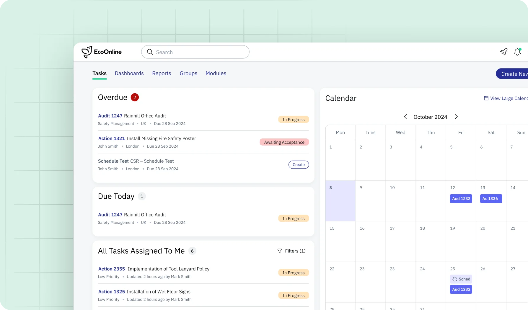
Task: Click the recurring schedule icon on the Sched event
Action: coord(454,279)
